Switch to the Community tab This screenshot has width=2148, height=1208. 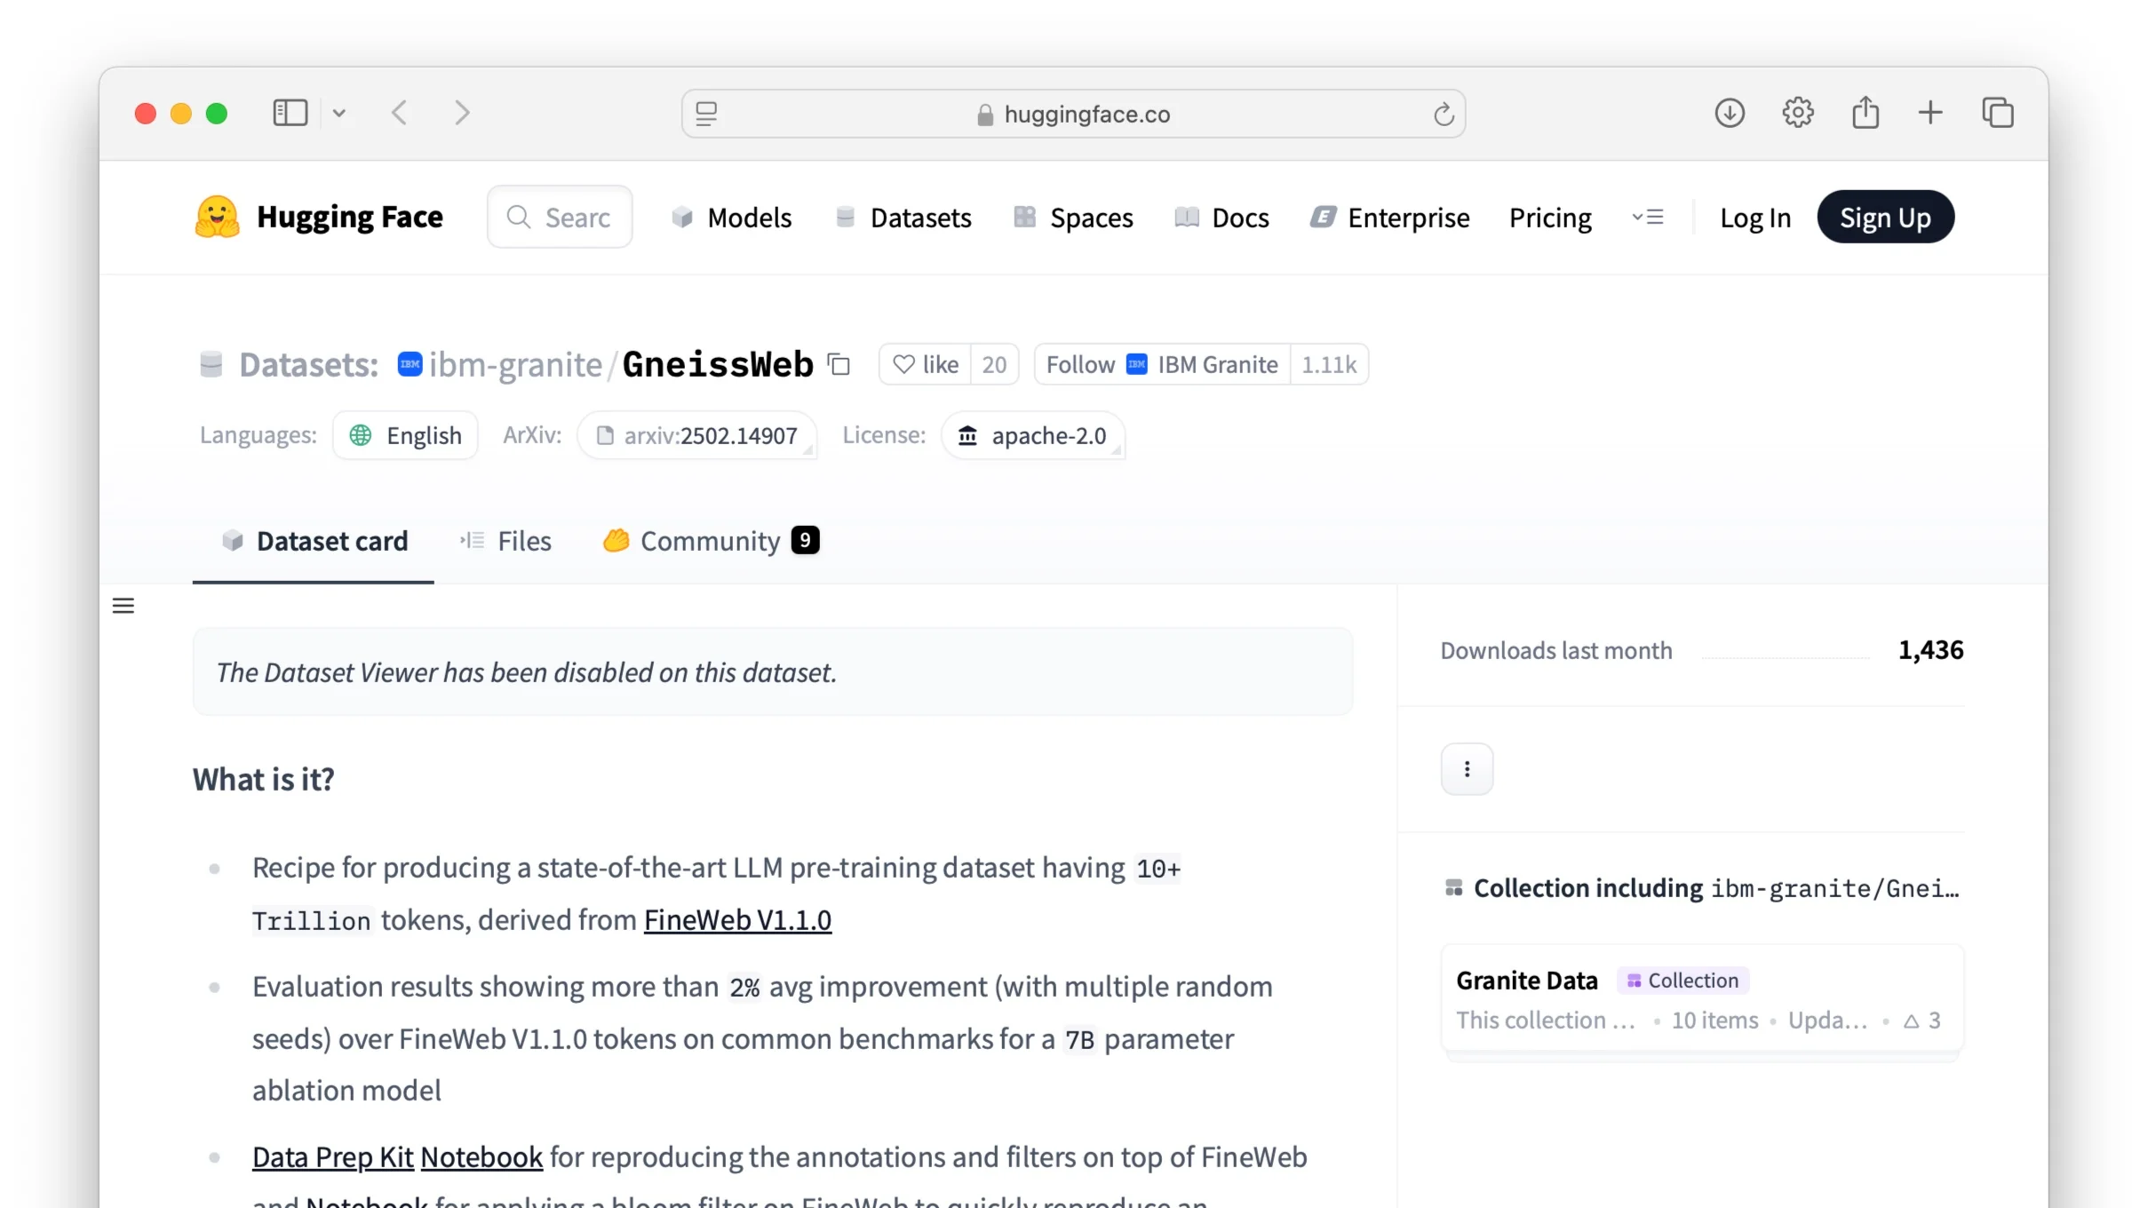point(711,541)
